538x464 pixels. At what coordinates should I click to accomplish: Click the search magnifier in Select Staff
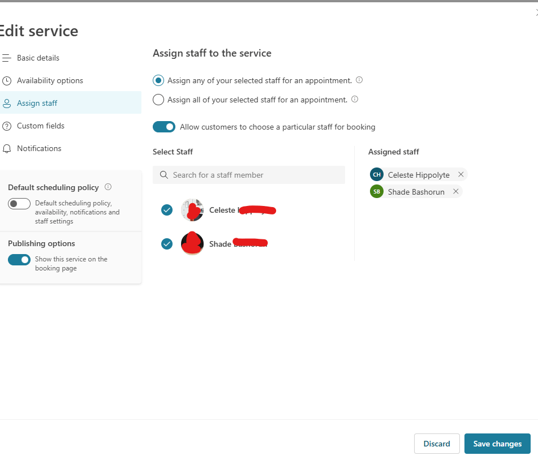click(x=163, y=174)
